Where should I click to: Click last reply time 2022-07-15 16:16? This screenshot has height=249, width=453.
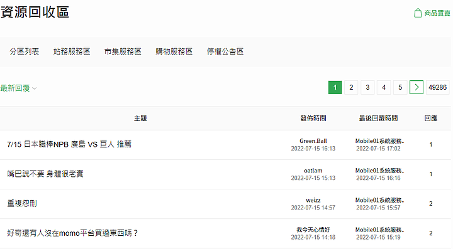coord(378,178)
